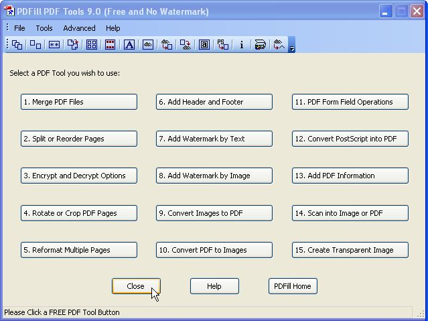
Task: Open the Advanced menu
Action: [79, 28]
